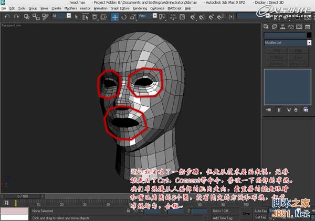Open the Rendering menu

[x=140, y=9]
